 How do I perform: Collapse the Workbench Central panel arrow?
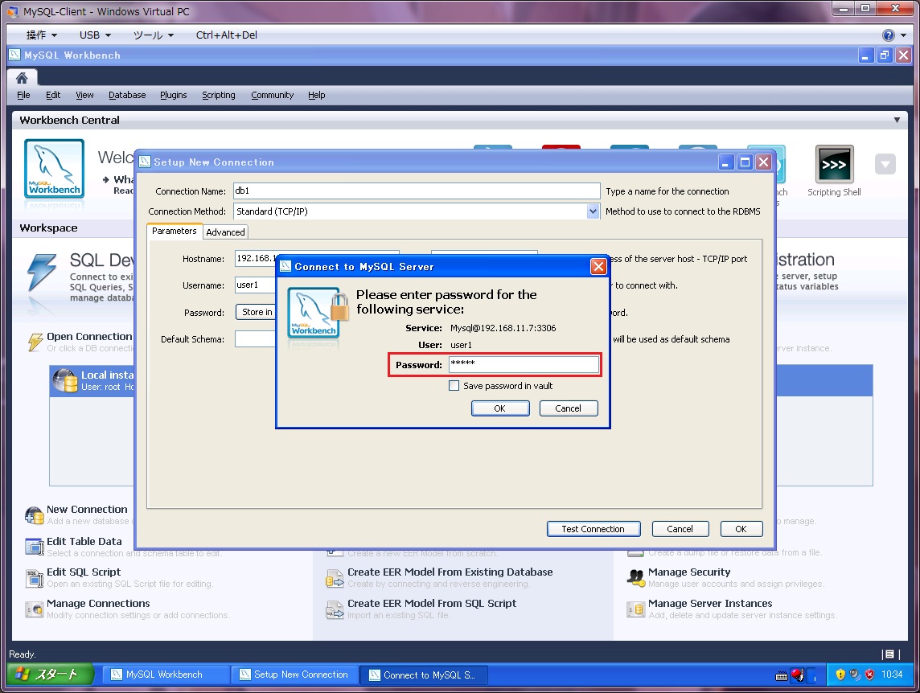point(897,120)
